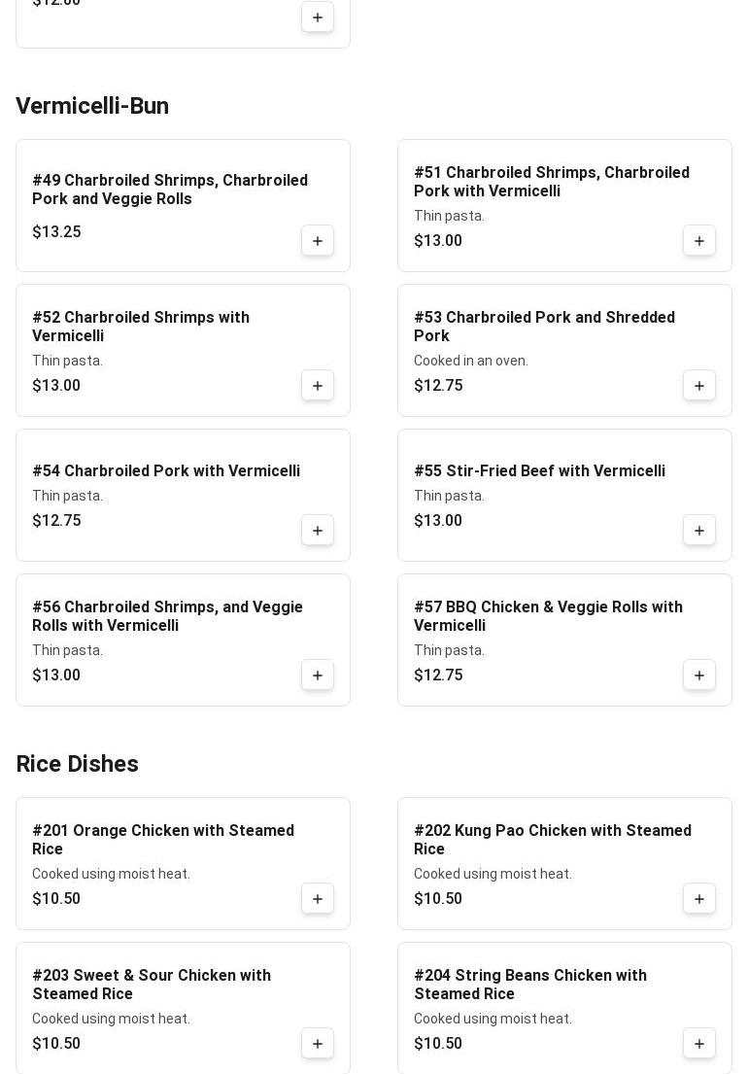Image resolution: width=748 pixels, height=1074 pixels.
Task: Add #49 Charbroiled Shrimps, Pork and Veggie Rolls
Action: tap(318, 241)
